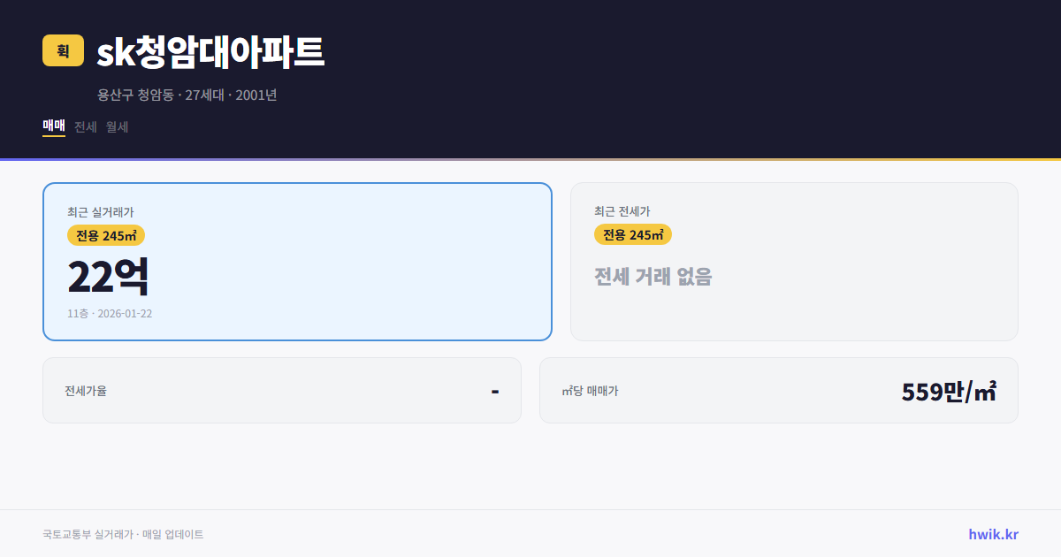Toggle back to the 매매 price view
The width and height of the screenshot is (1061, 557).
coord(53,127)
